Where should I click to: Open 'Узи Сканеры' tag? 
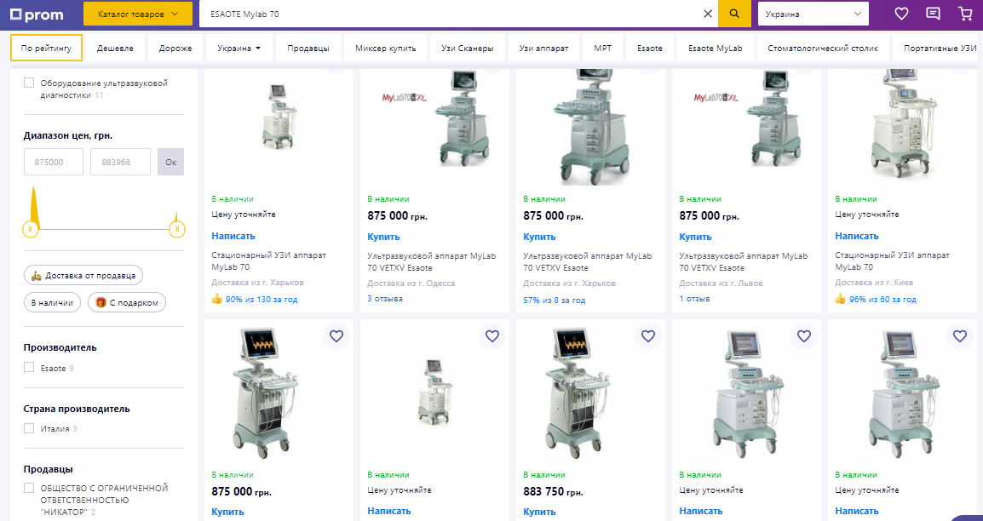[467, 49]
